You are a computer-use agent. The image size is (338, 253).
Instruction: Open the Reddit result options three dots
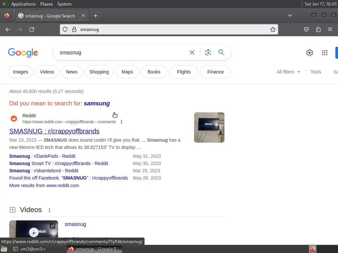pos(121,122)
